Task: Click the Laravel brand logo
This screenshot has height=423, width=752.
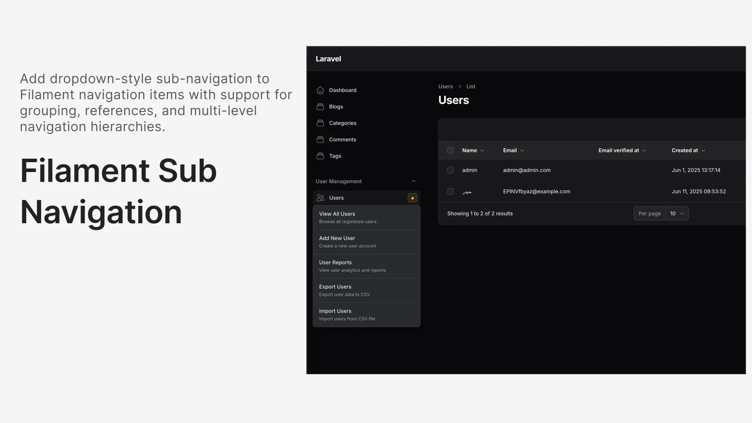Action: [x=328, y=58]
